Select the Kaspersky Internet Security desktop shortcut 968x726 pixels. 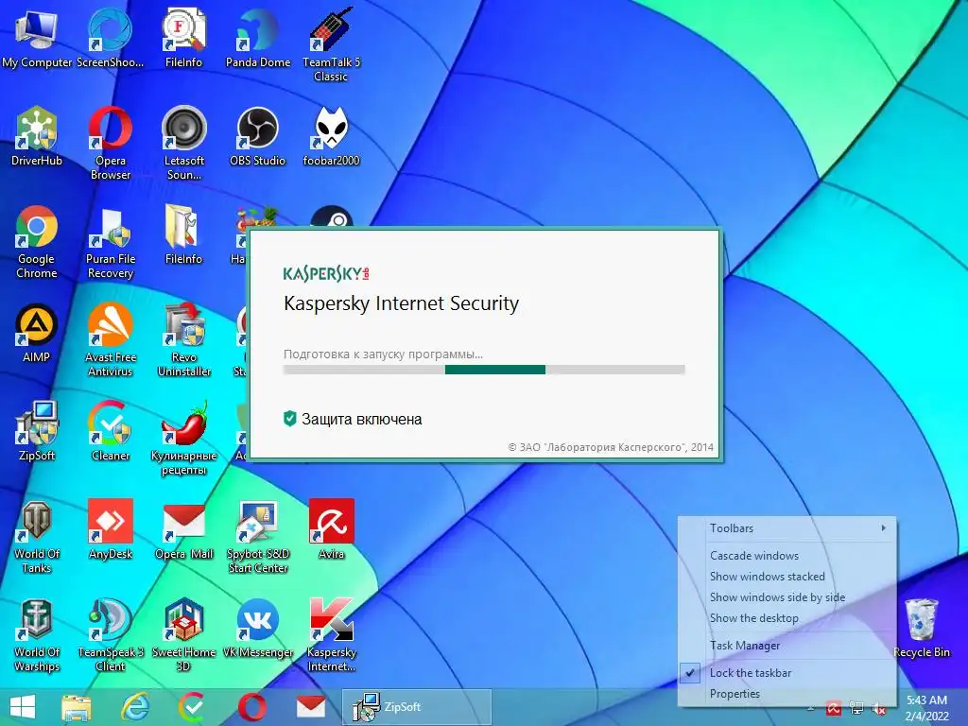coord(331,634)
